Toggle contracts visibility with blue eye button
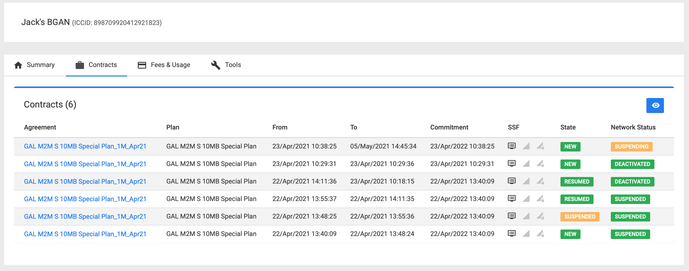 (655, 105)
